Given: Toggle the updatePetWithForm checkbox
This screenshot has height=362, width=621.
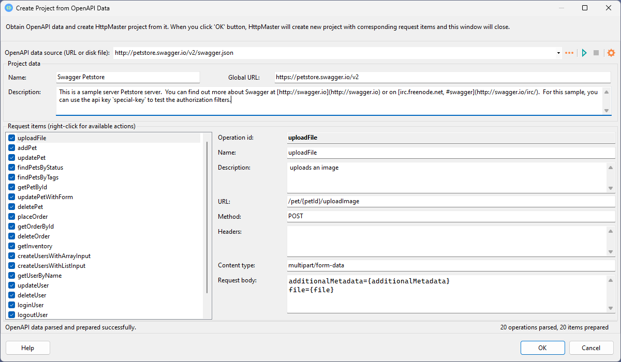Looking at the screenshot, I should (12, 197).
